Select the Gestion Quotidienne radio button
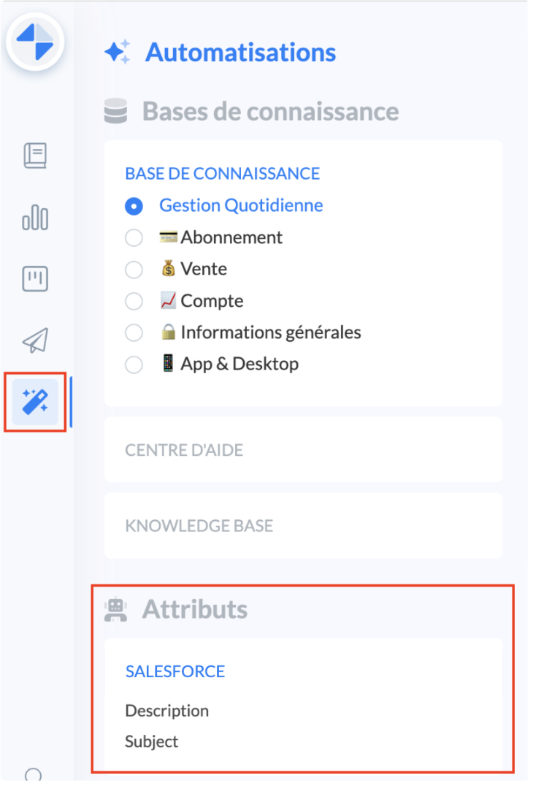This screenshot has width=533, height=786. coord(134,206)
